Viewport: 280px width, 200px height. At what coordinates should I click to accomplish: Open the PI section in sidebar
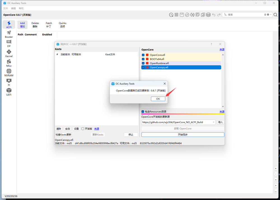(x=9, y=83)
